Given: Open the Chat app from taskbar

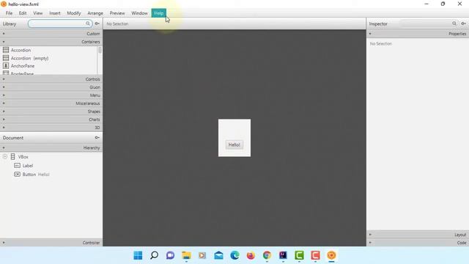Looking at the screenshot, I should pos(170,255).
